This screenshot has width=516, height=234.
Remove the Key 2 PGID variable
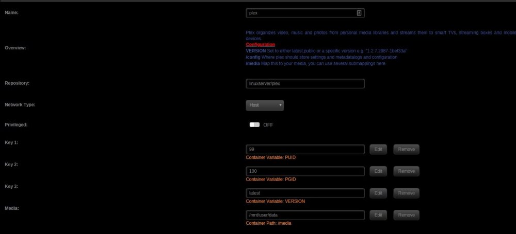407,171
